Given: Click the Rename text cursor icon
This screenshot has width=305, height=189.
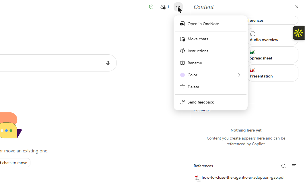Looking at the screenshot, I should [182, 63].
